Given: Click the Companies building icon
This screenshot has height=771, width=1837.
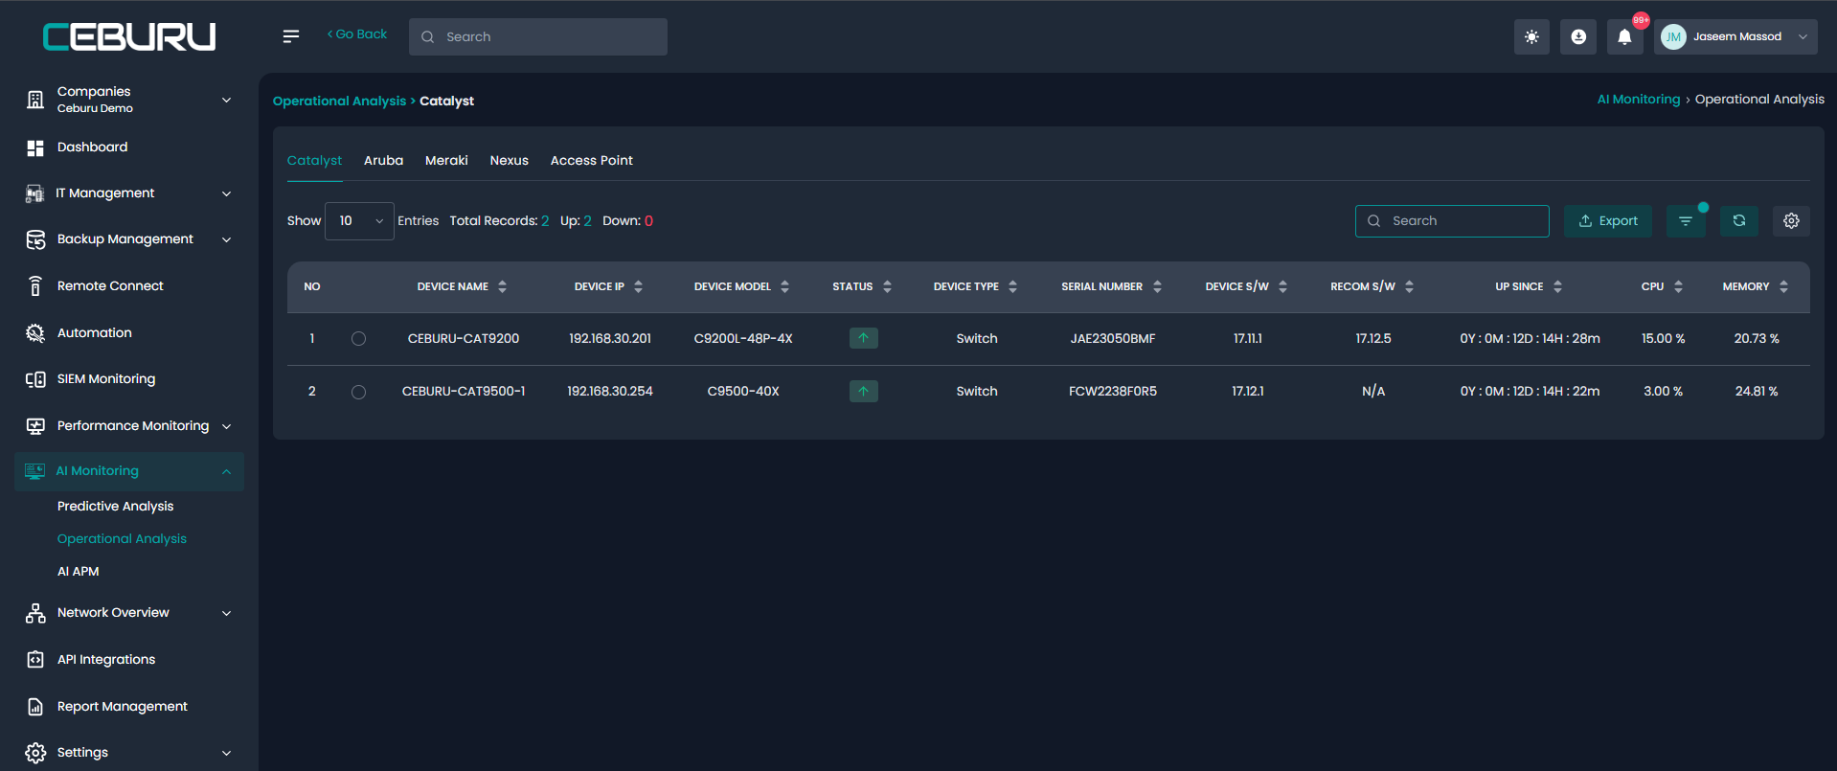Looking at the screenshot, I should point(35,100).
